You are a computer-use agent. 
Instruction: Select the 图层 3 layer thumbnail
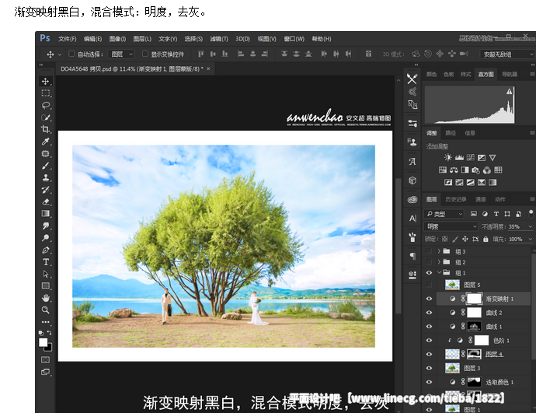[x=452, y=368]
